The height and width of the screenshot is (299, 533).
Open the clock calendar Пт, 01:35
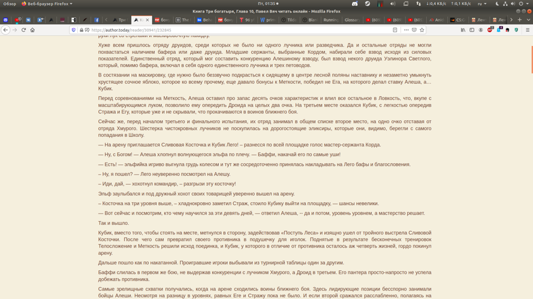[267, 4]
